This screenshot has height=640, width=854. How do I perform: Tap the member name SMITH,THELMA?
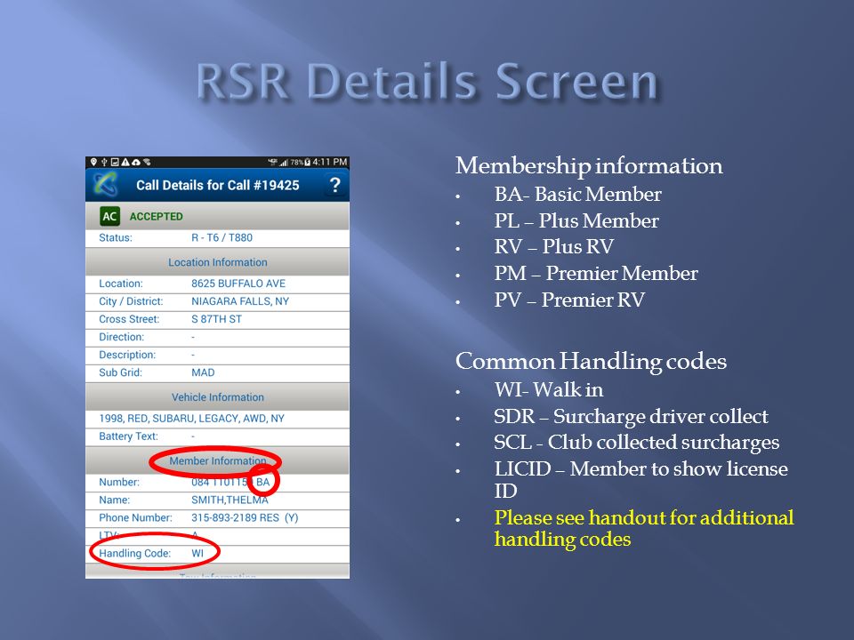(230, 500)
